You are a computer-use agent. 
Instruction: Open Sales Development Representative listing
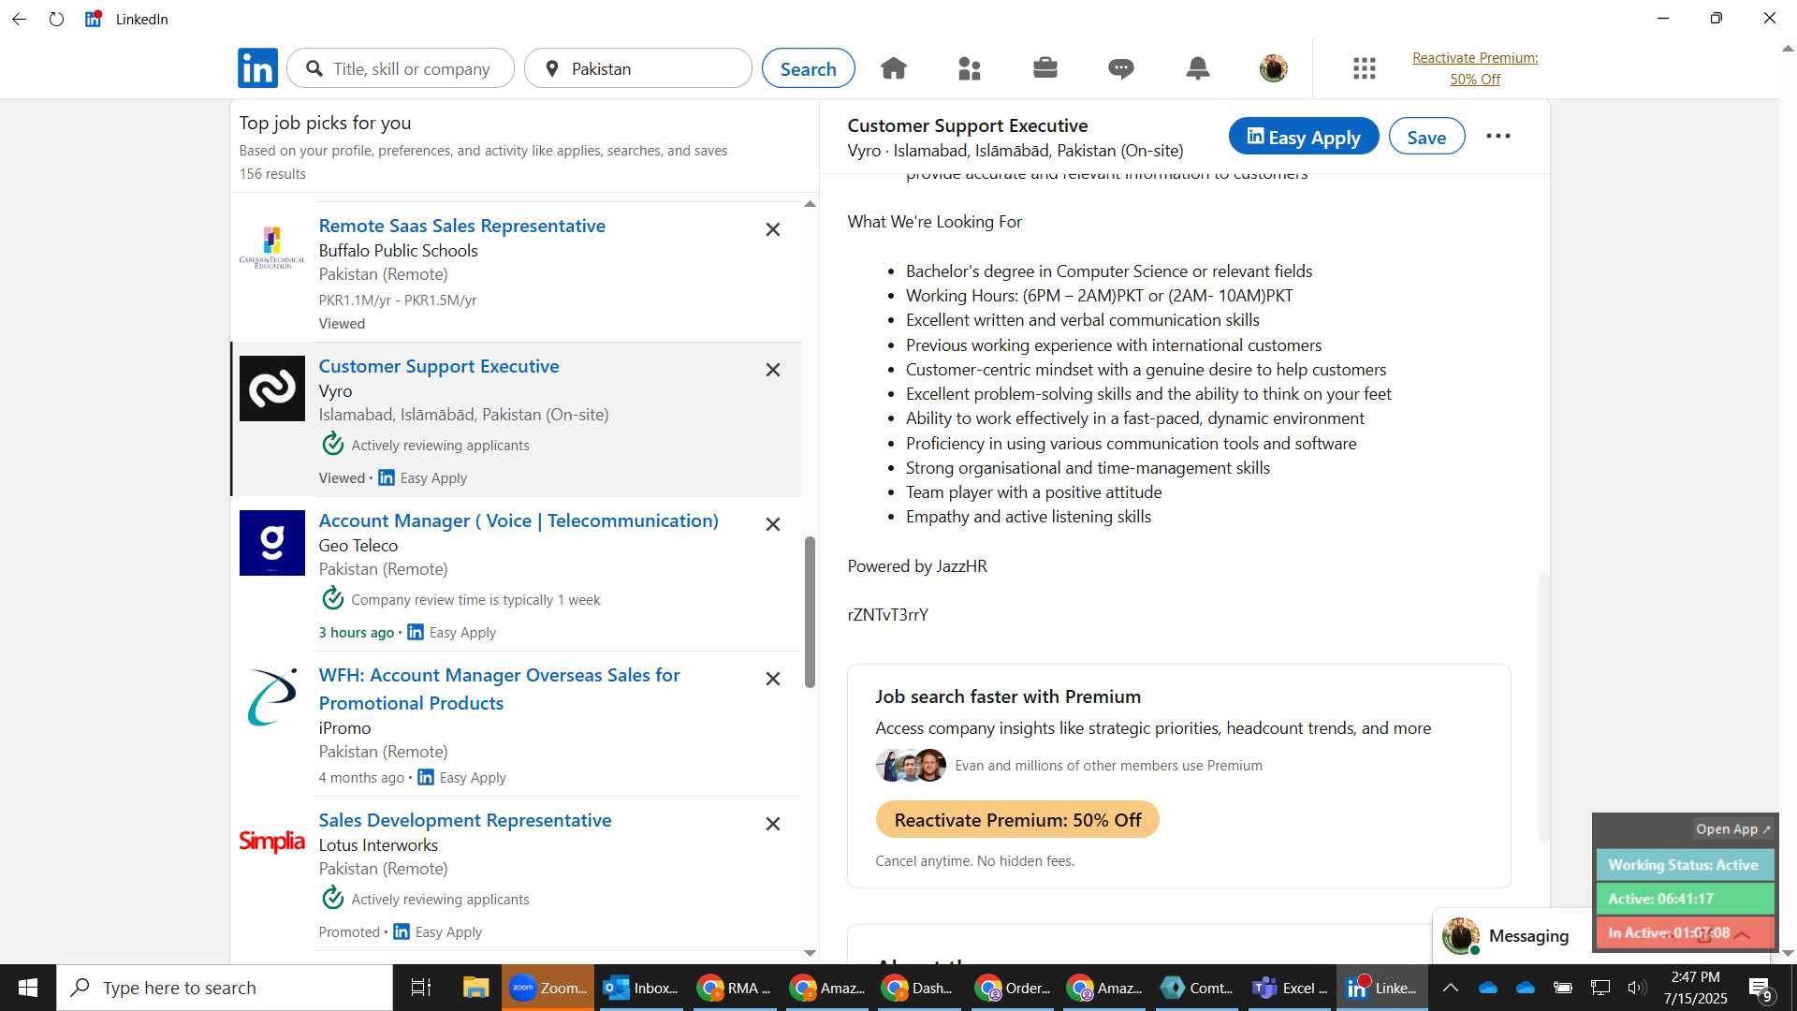(x=464, y=820)
